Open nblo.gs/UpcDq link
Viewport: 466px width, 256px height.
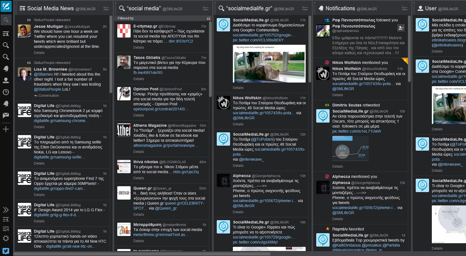186,172
